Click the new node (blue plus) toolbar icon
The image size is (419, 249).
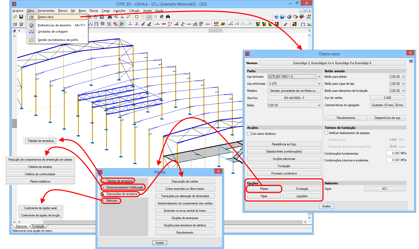130,24
